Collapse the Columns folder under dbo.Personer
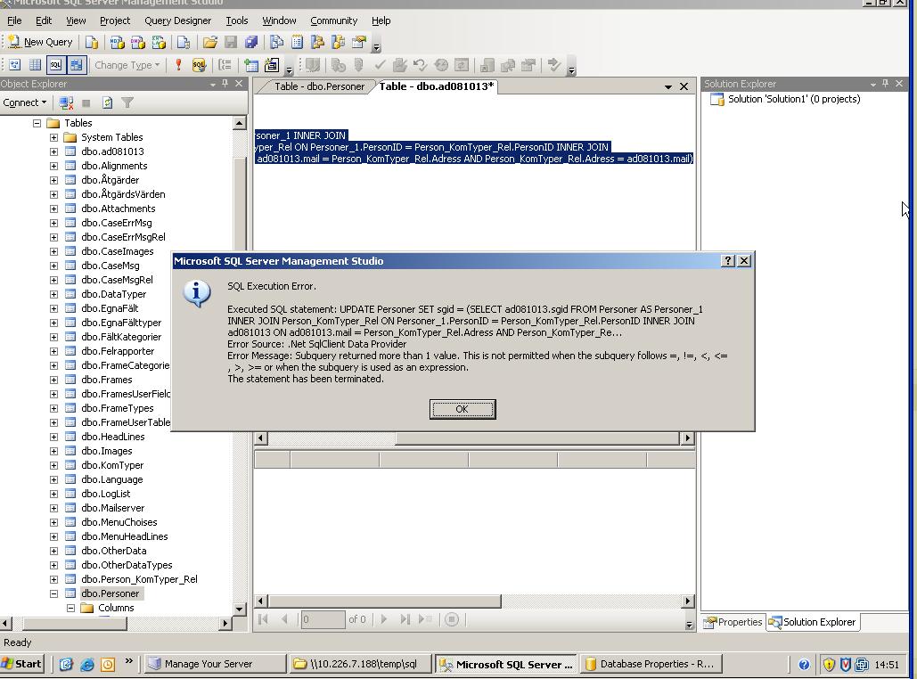917x679 pixels. pyautogui.click(x=70, y=609)
